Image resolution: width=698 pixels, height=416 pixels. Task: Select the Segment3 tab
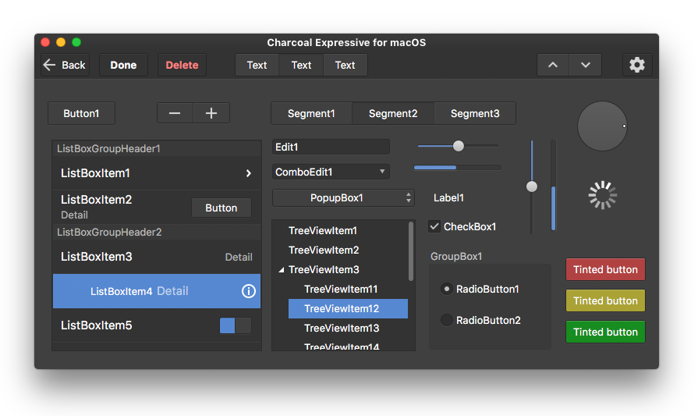click(x=475, y=114)
